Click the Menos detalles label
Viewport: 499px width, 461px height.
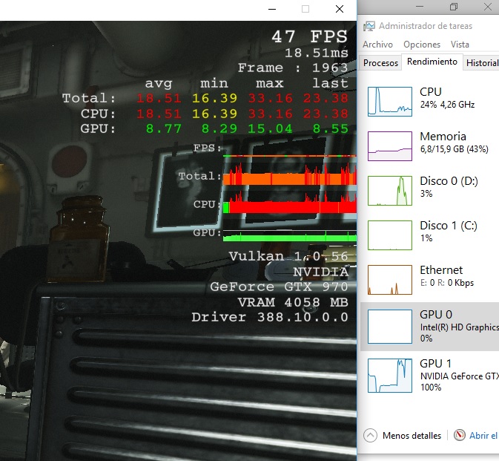412,436
